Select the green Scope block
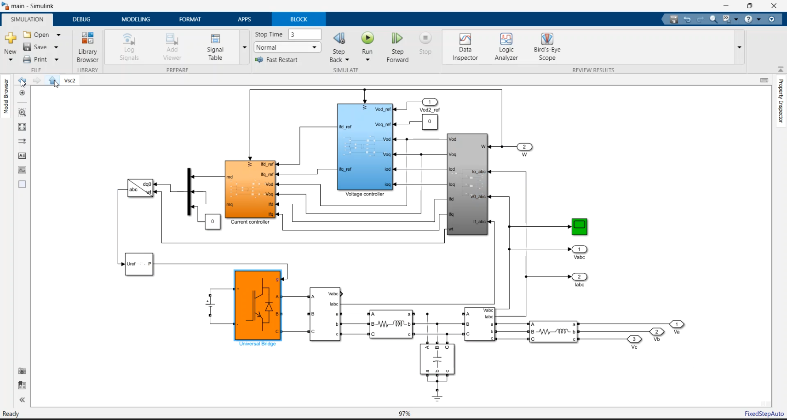Viewport: 787px width, 420px height. click(579, 227)
